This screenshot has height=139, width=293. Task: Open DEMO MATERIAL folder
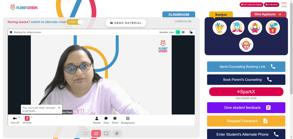(126, 23)
